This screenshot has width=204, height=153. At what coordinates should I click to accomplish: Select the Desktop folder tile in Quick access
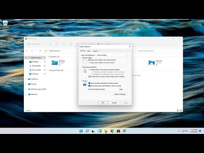(x=58, y=62)
